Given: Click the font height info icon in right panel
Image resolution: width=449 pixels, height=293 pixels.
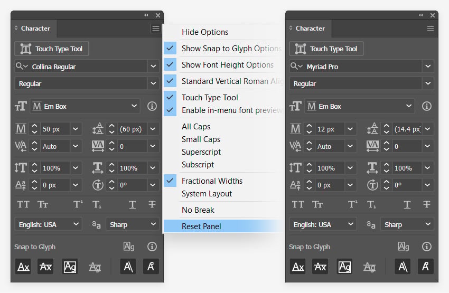Looking at the screenshot, I should [427, 106].
